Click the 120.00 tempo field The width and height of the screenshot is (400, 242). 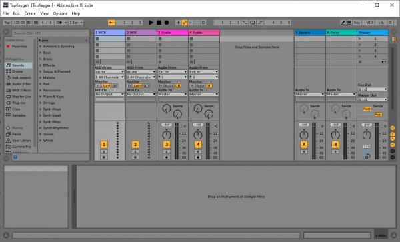(19, 23)
